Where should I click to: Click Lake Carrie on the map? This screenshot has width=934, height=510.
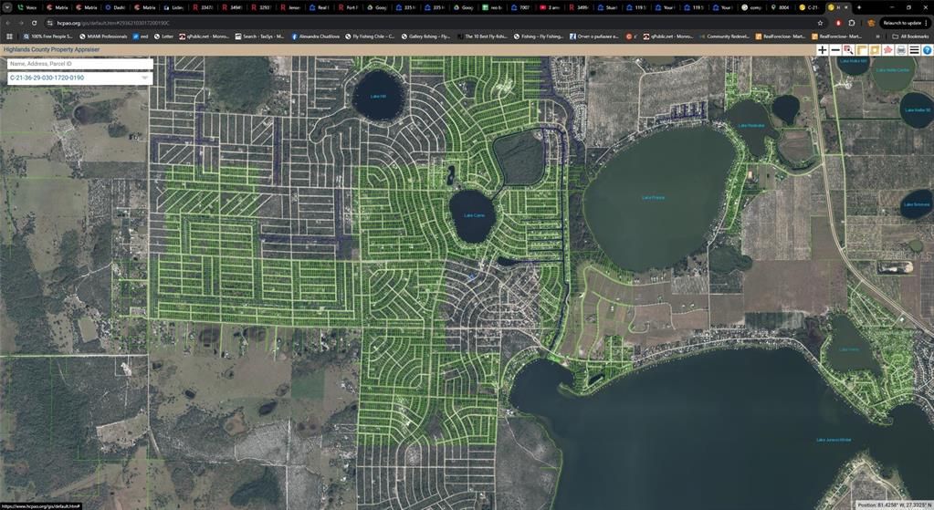click(x=473, y=217)
